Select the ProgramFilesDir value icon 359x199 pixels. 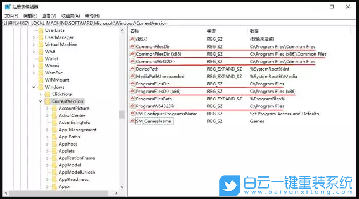click(x=132, y=84)
